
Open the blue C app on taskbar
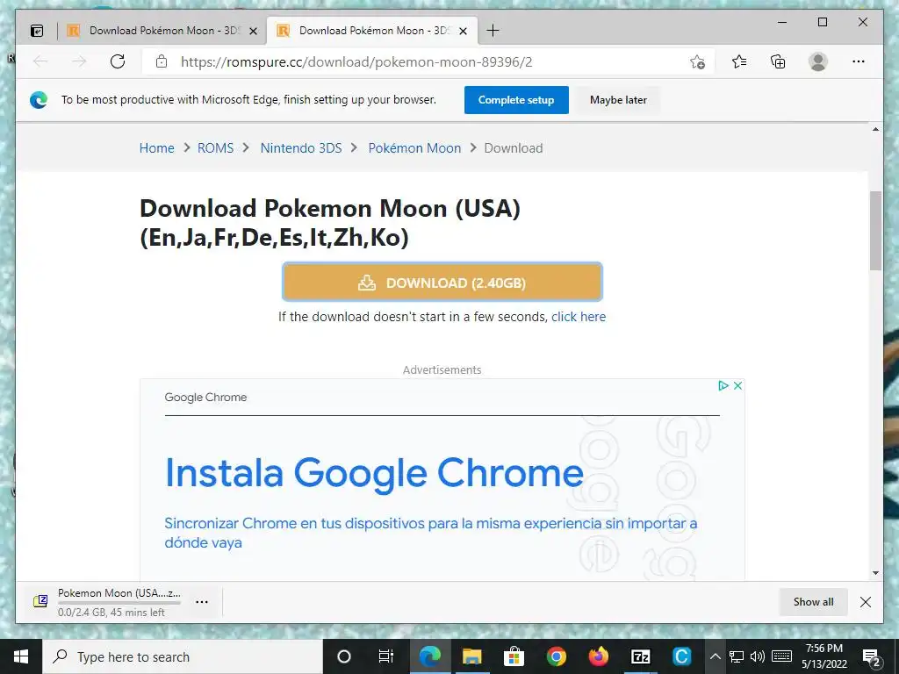tap(681, 656)
